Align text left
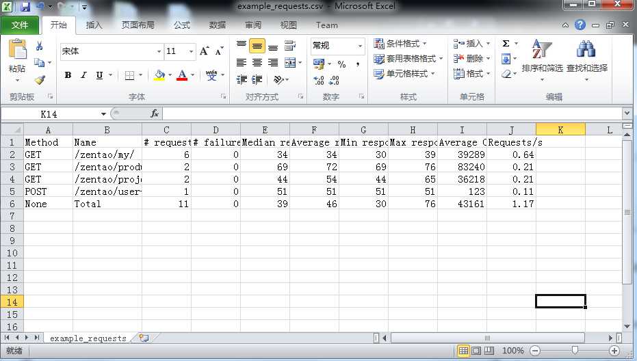 [242, 62]
